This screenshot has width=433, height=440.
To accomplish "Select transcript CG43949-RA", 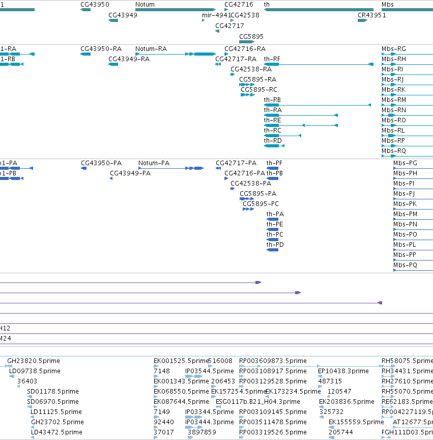I will [x=113, y=64].
